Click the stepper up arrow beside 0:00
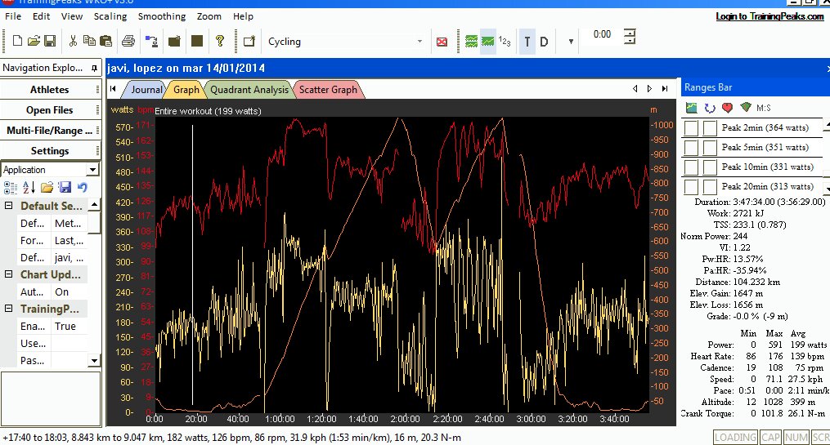The width and height of the screenshot is (830, 445). pos(630,31)
